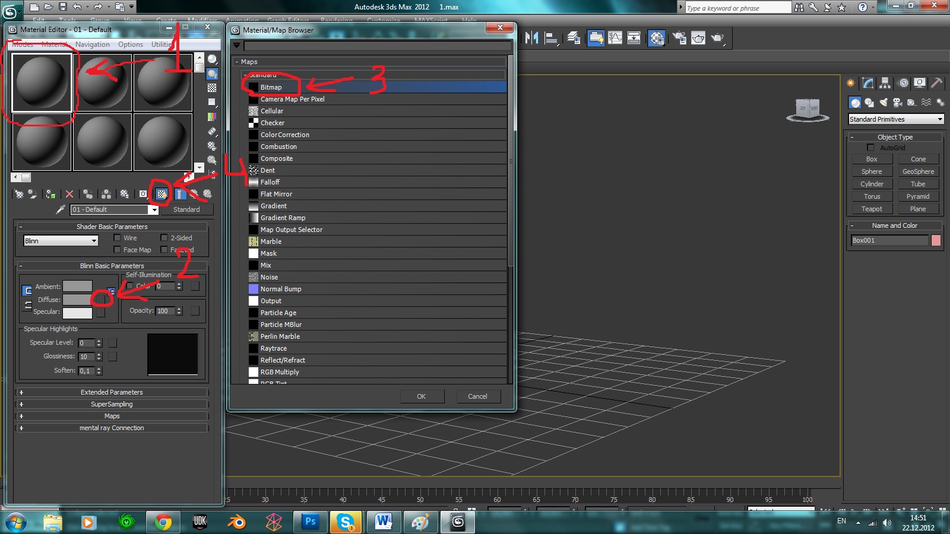950x534 pixels.
Task: Open Rendered Frame Window icon
Action: point(698,39)
